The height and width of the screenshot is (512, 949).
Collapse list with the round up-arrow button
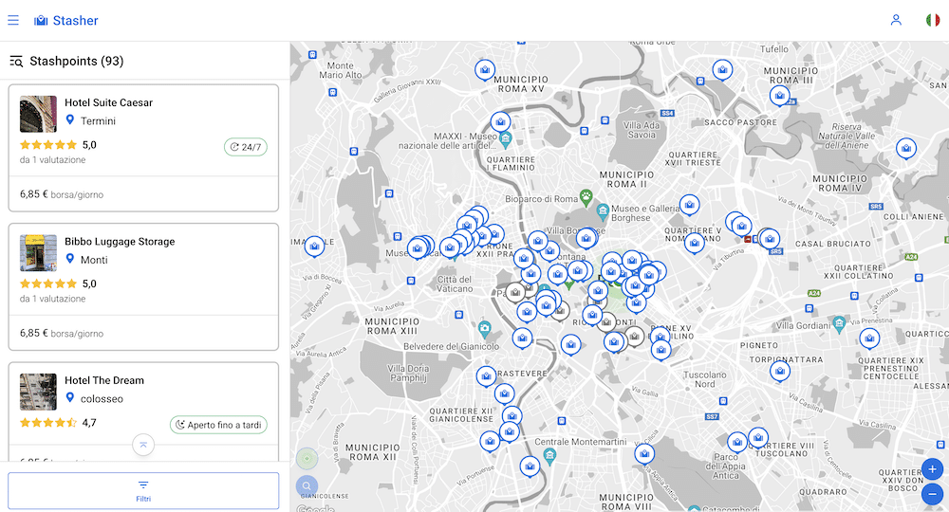(143, 445)
